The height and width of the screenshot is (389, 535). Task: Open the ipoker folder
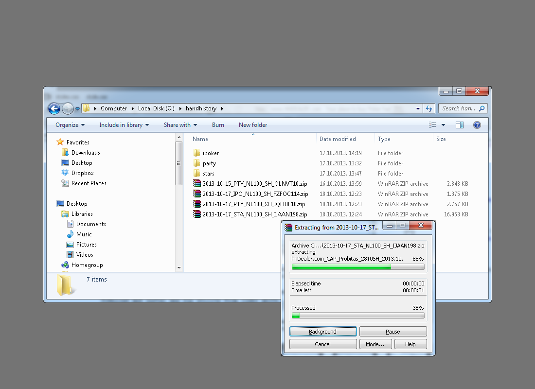click(x=211, y=153)
